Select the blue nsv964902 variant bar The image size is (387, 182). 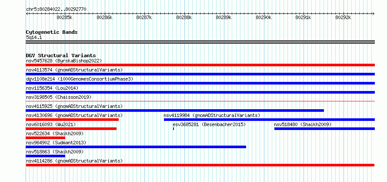tap(136, 147)
